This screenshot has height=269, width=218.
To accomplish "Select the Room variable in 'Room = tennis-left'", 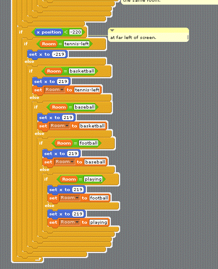I will coord(49,44).
